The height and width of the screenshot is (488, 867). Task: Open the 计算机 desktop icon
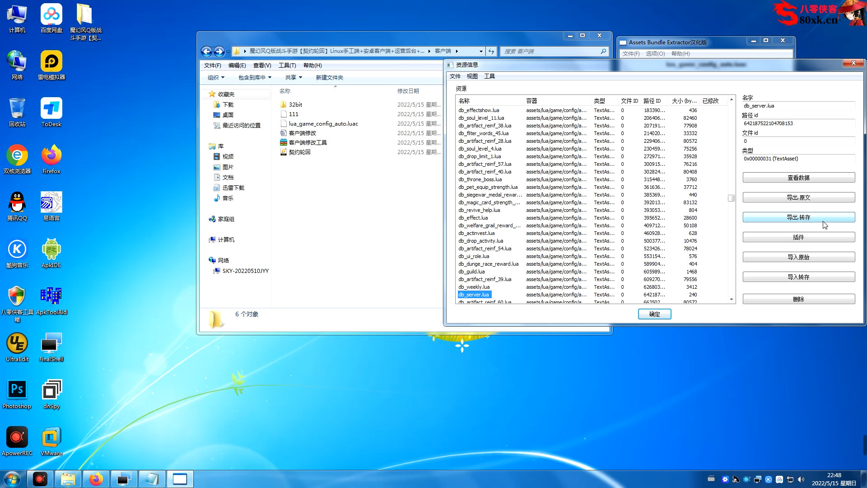click(17, 19)
